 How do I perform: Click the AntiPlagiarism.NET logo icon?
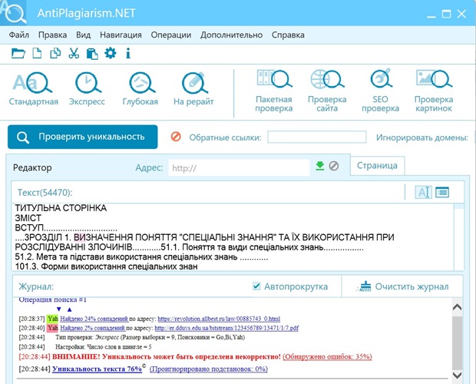[x=13, y=13]
